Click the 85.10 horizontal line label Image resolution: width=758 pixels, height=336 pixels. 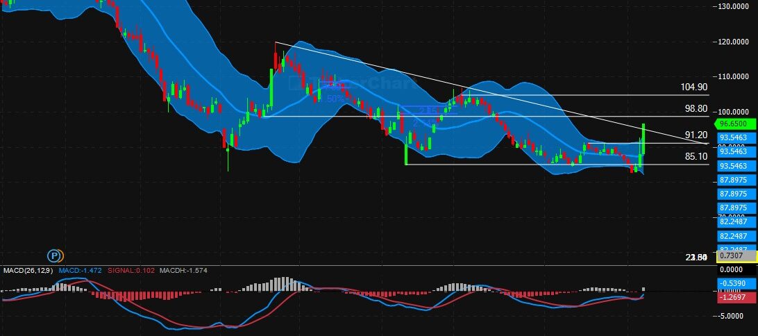[x=697, y=156]
